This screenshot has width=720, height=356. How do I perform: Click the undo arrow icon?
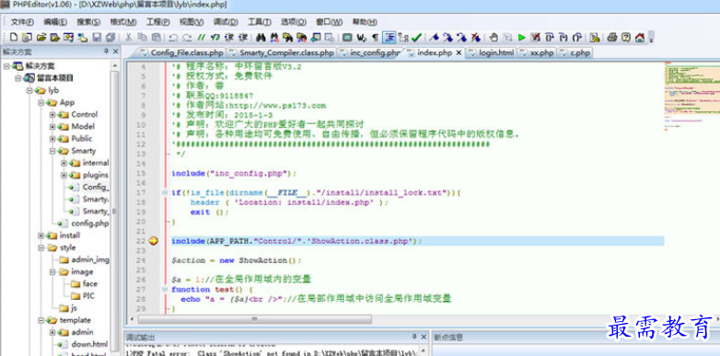pyautogui.click(x=174, y=37)
